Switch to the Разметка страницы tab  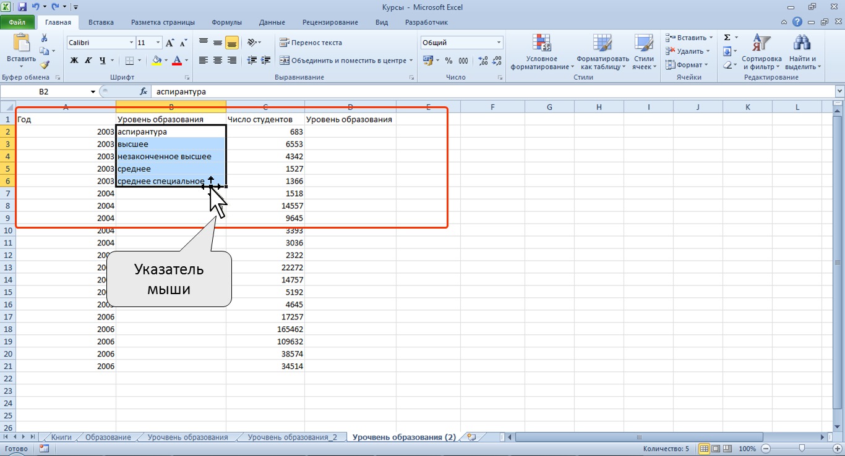[x=163, y=22]
